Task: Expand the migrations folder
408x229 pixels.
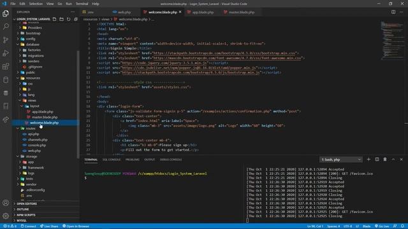Action: [x=36, y=55]
